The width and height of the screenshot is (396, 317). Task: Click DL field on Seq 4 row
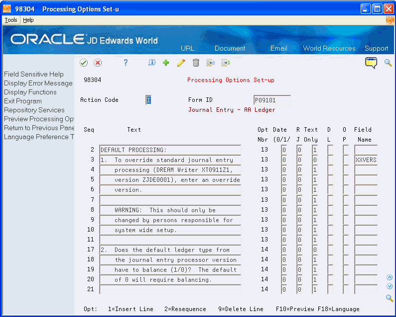tap(330, 170)
